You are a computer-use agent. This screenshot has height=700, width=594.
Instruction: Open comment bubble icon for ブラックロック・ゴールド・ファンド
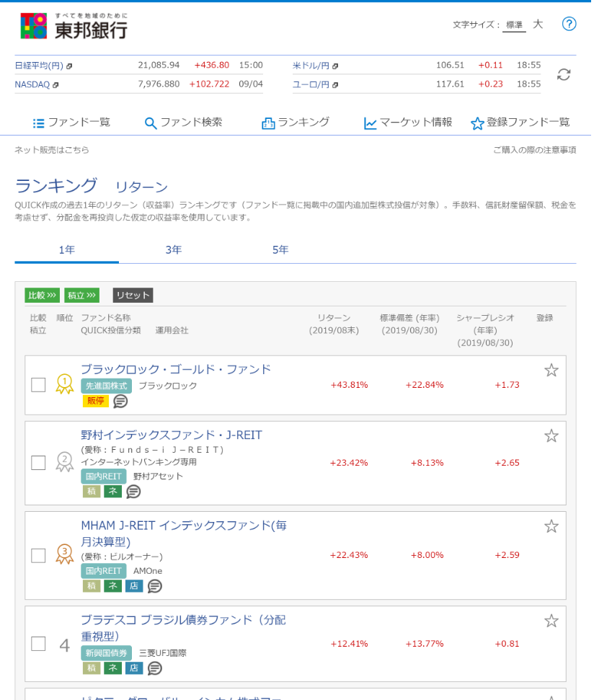120,401
